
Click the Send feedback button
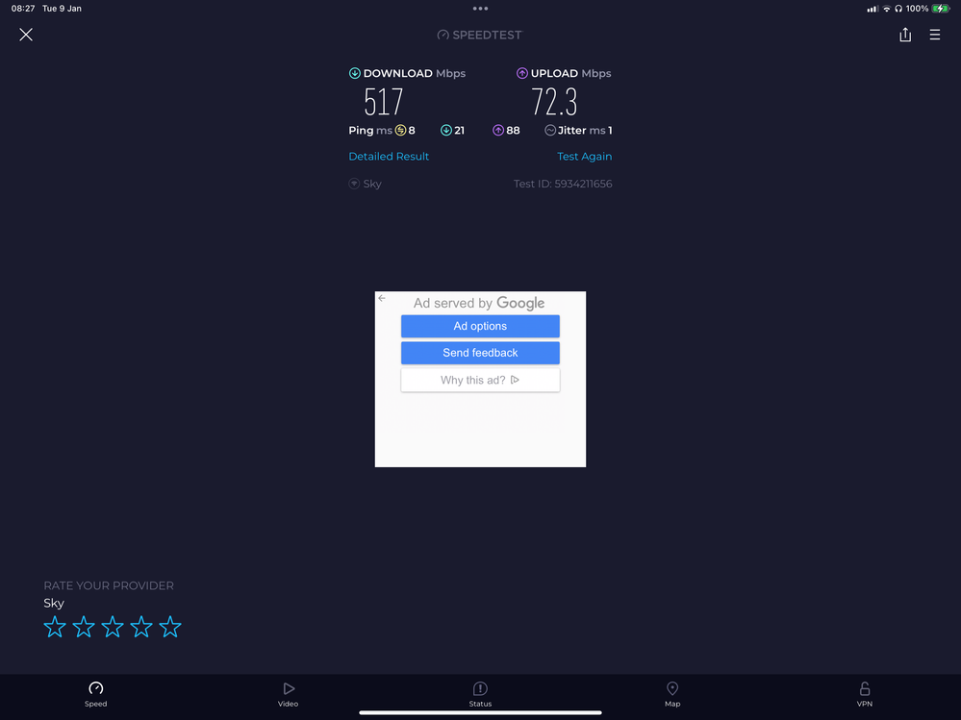pyautogui.click(x=480, y=353)
